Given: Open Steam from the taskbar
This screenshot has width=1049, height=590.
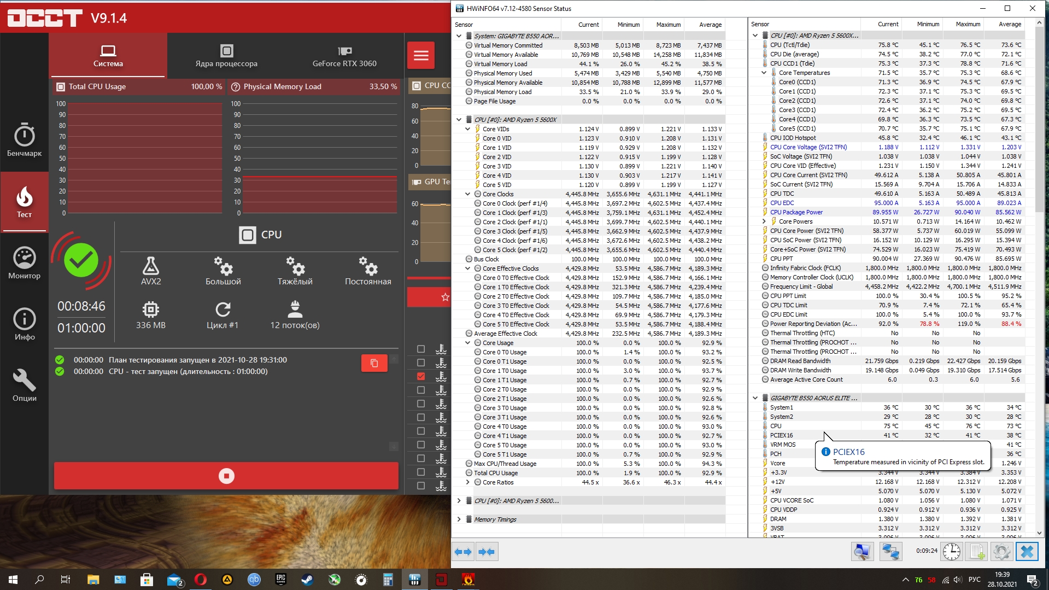Looking at the screenshot, I should pos(307,579).
